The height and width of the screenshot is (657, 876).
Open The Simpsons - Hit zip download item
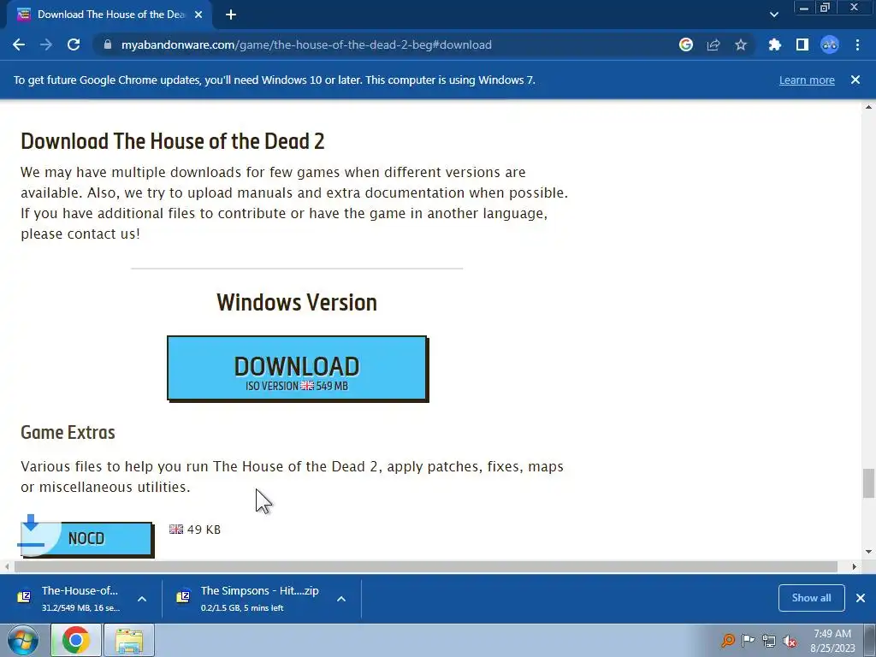click(x=252, y=598)
